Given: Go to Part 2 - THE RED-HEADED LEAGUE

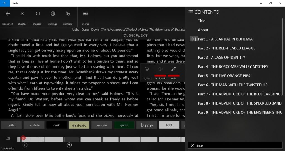Looking at the screenshot, I should 227,48.
